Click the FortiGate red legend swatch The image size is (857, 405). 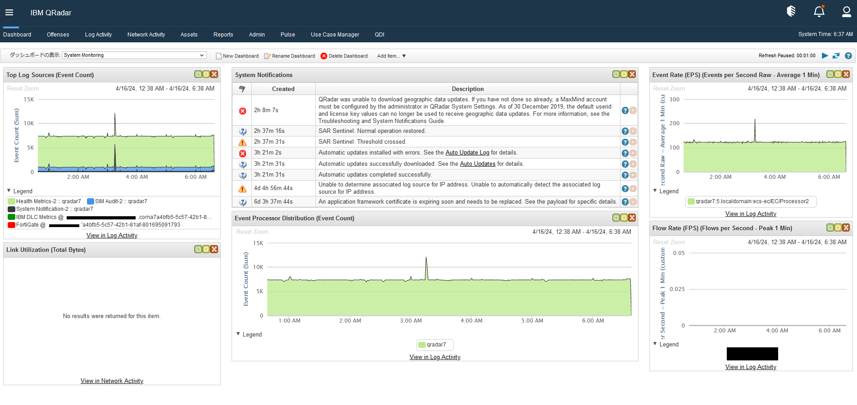(12, 225)
